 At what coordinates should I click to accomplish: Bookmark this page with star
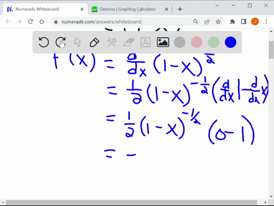(218, 22)
